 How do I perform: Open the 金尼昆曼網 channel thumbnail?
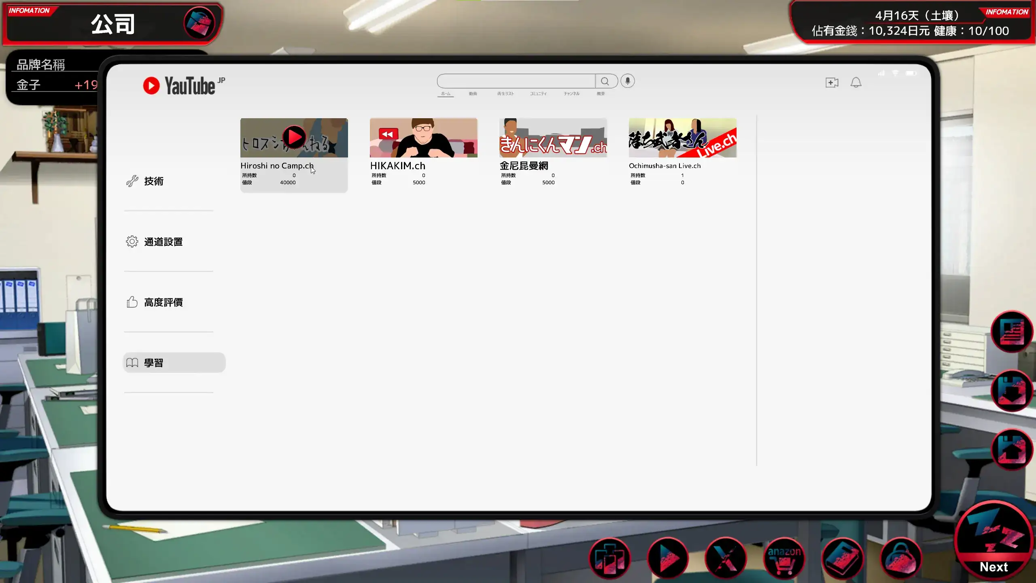[553, 138]
